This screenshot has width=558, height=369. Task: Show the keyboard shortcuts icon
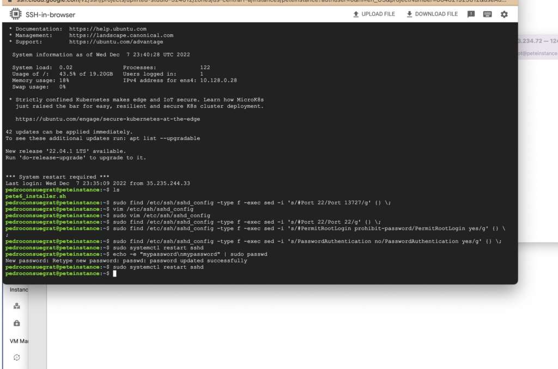(x=487, y=14)
